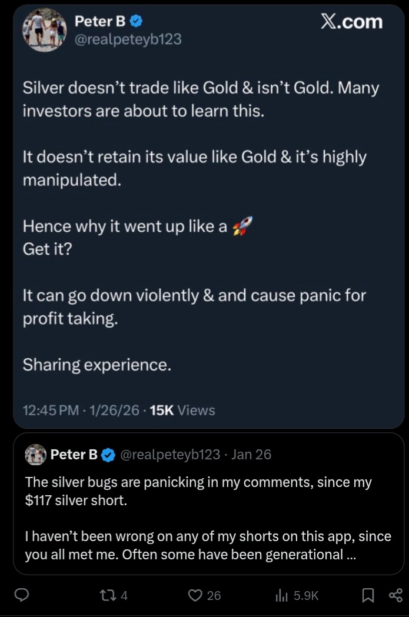This screenshot has height=617, width=409.
Task: Open view analytics bar chart icon
Action: 281,596
